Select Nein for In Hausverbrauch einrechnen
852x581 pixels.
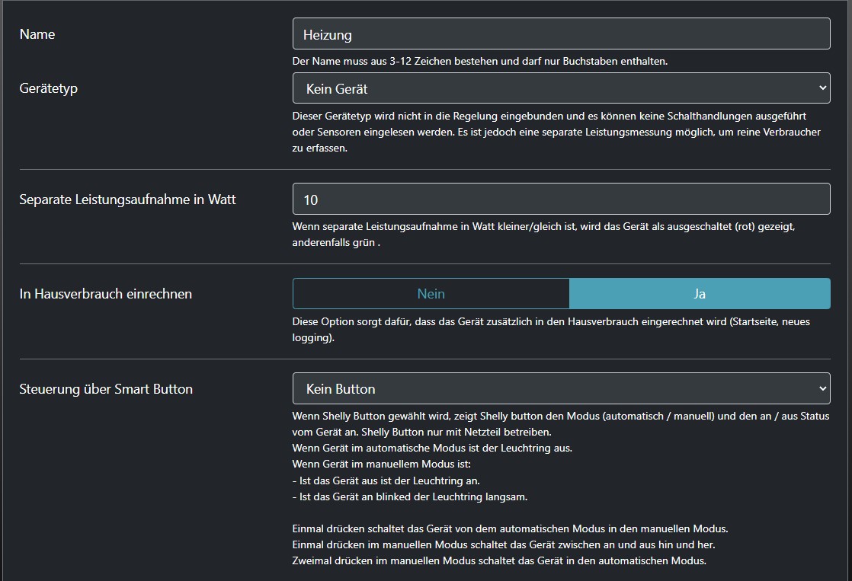click(431, 294)
